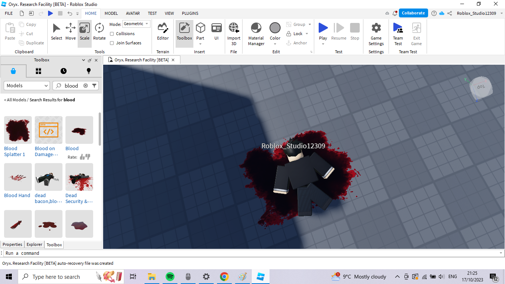Image resolution: width=505 pixels, height=284 pixels.
Task: Open the Recent clock tab in Toolbox
Action: pos(64,71)
